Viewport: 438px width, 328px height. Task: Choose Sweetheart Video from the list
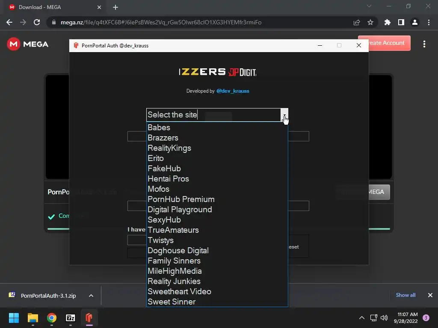coord(217,291)
